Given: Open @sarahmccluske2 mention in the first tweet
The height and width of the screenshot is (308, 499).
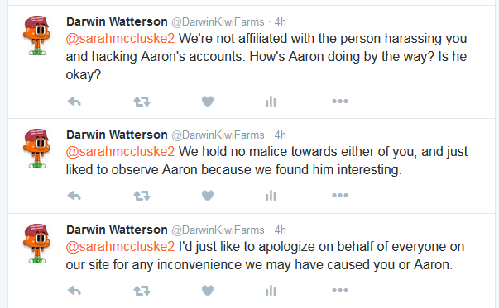Looking at the screenshot, I should (x=120, y=39).
